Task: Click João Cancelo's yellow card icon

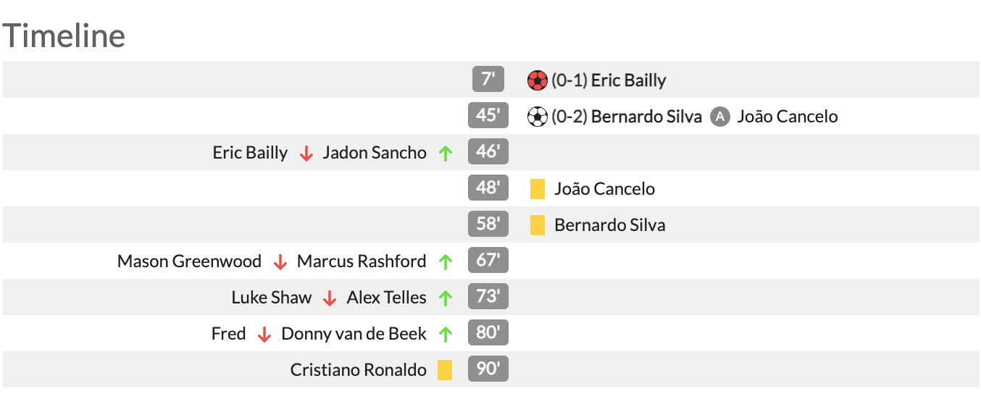Action: [537, 189]
